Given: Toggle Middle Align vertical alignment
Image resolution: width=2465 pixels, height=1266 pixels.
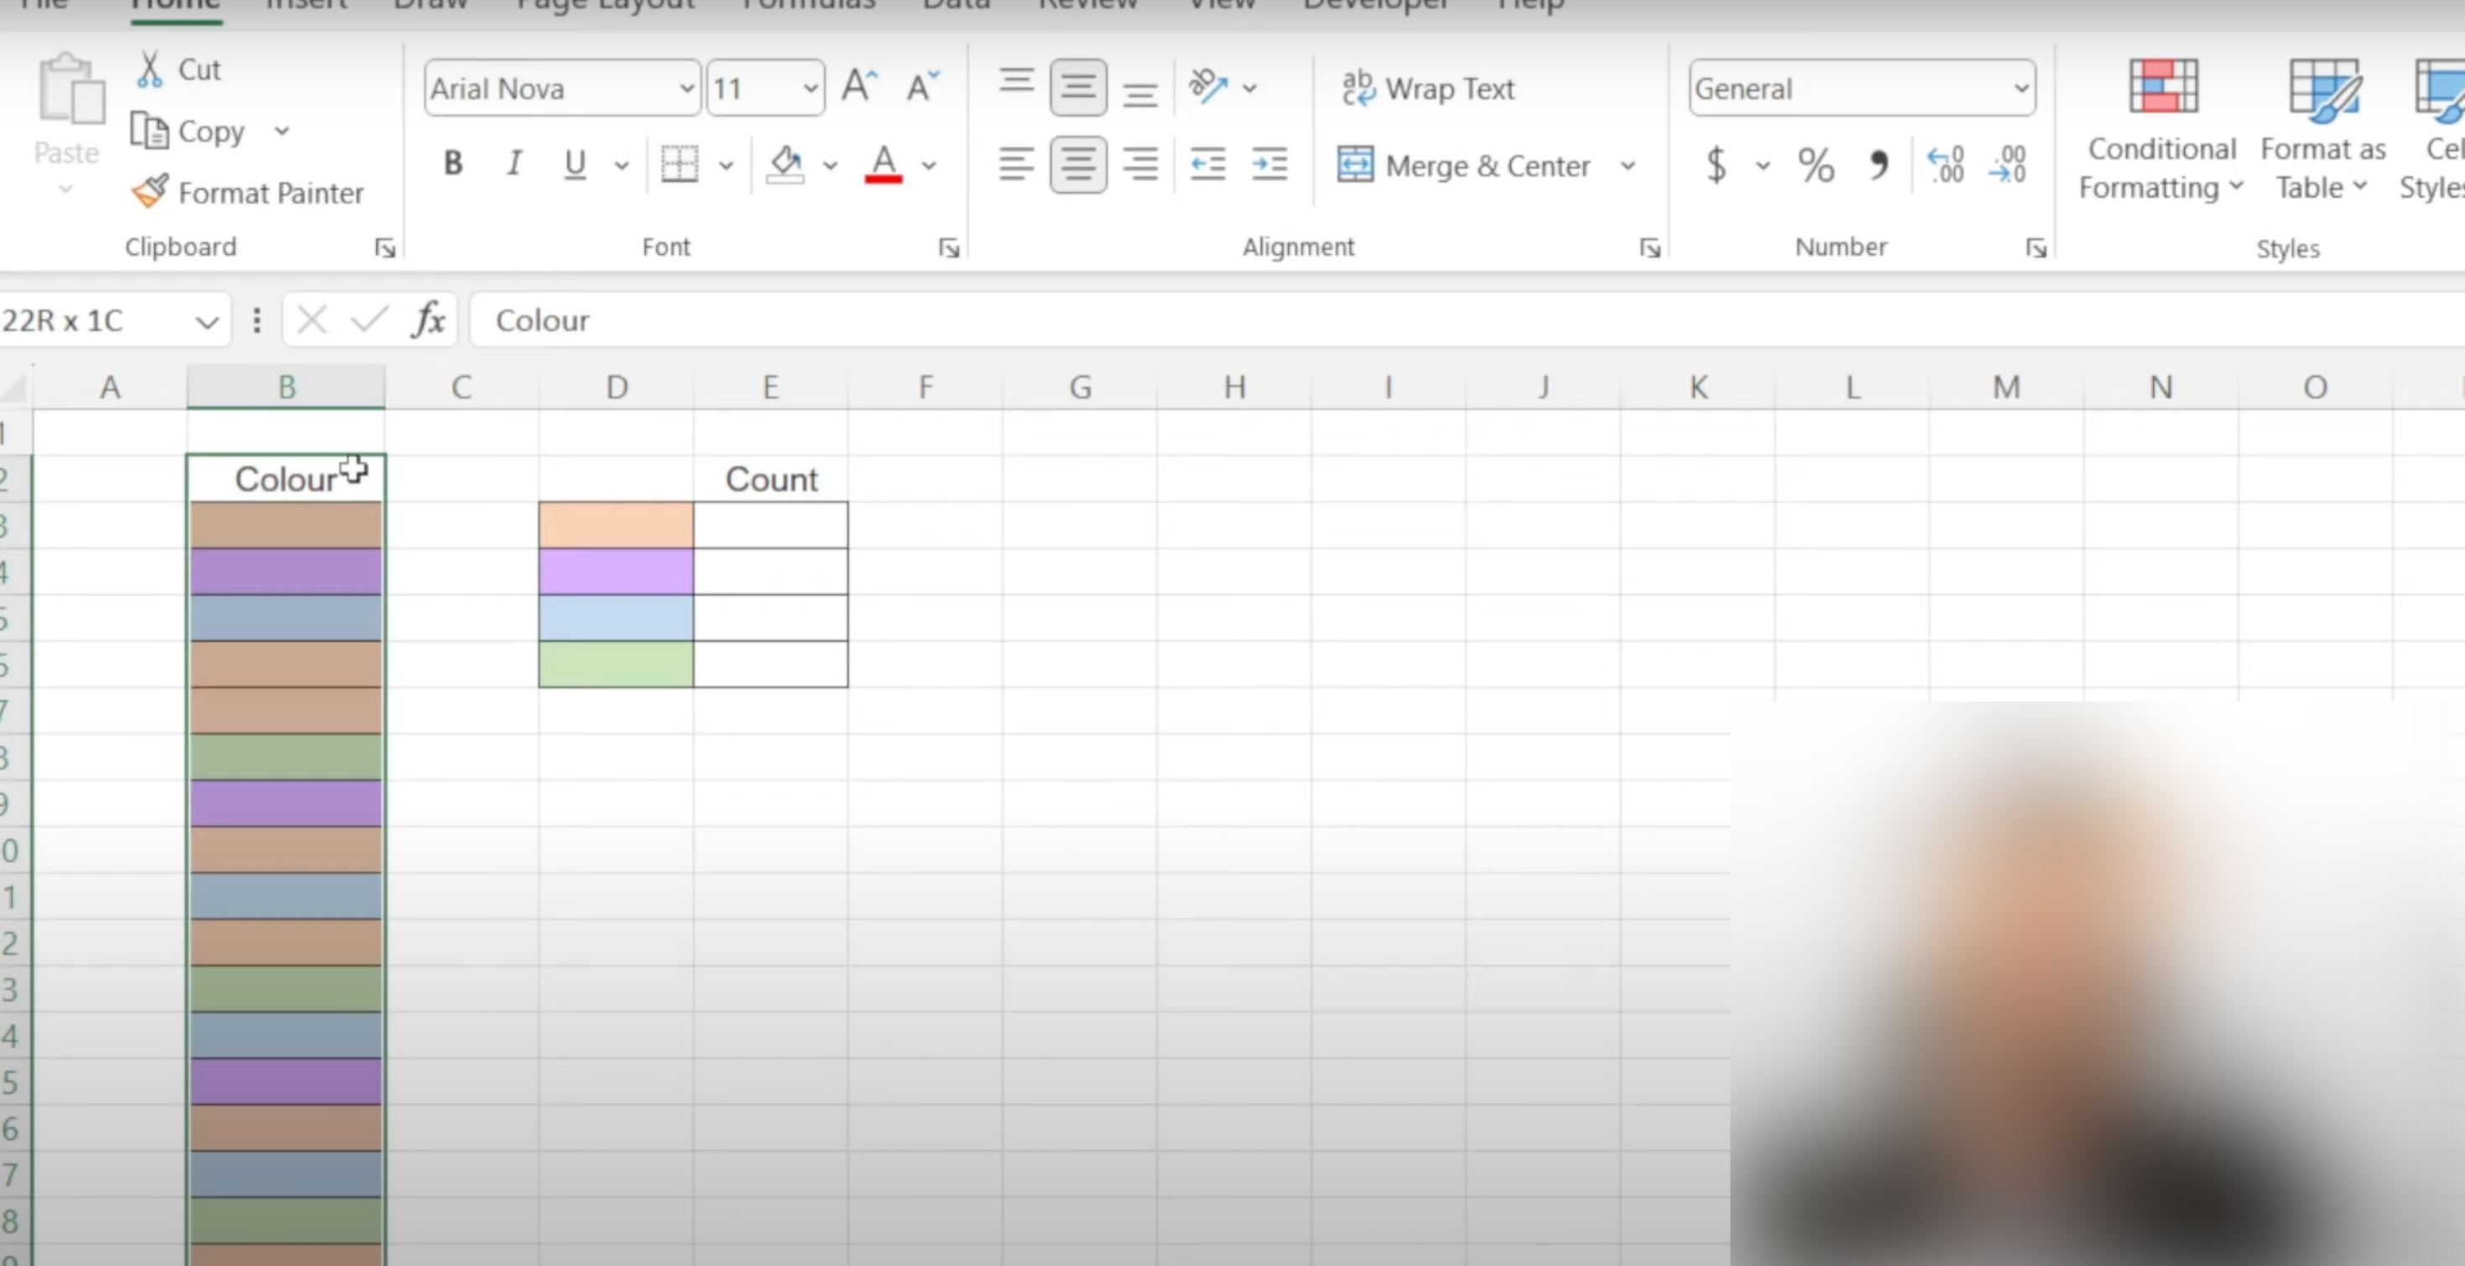Looking at the screenshot, I should (1078, 87).
